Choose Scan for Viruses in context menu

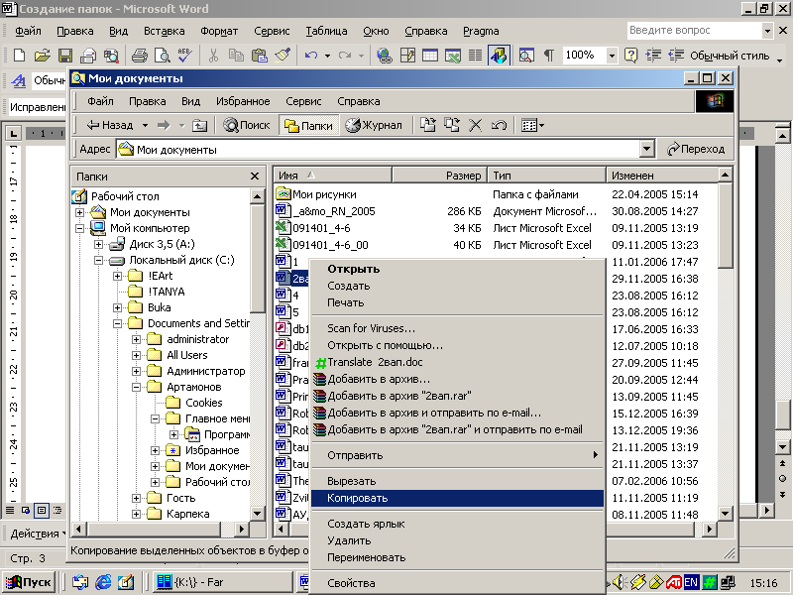tap(457, 328)
